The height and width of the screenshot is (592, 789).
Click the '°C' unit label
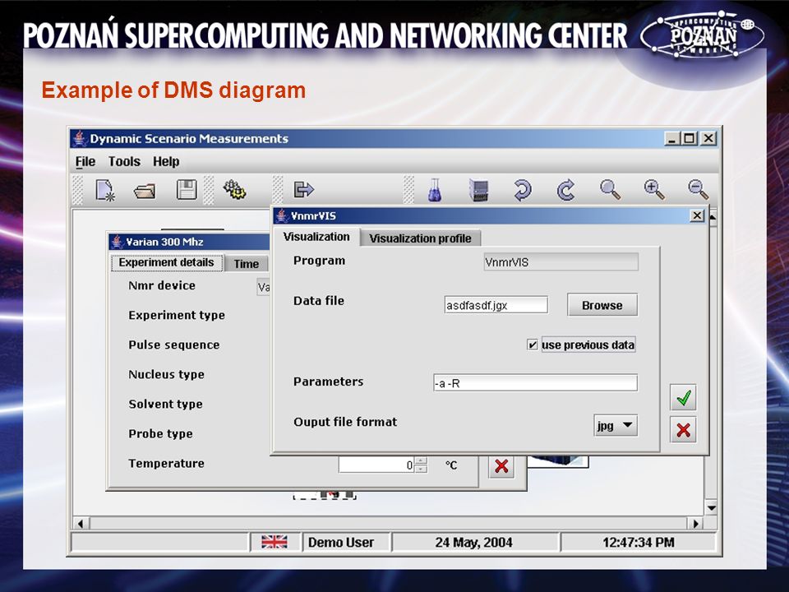[451, 465]
